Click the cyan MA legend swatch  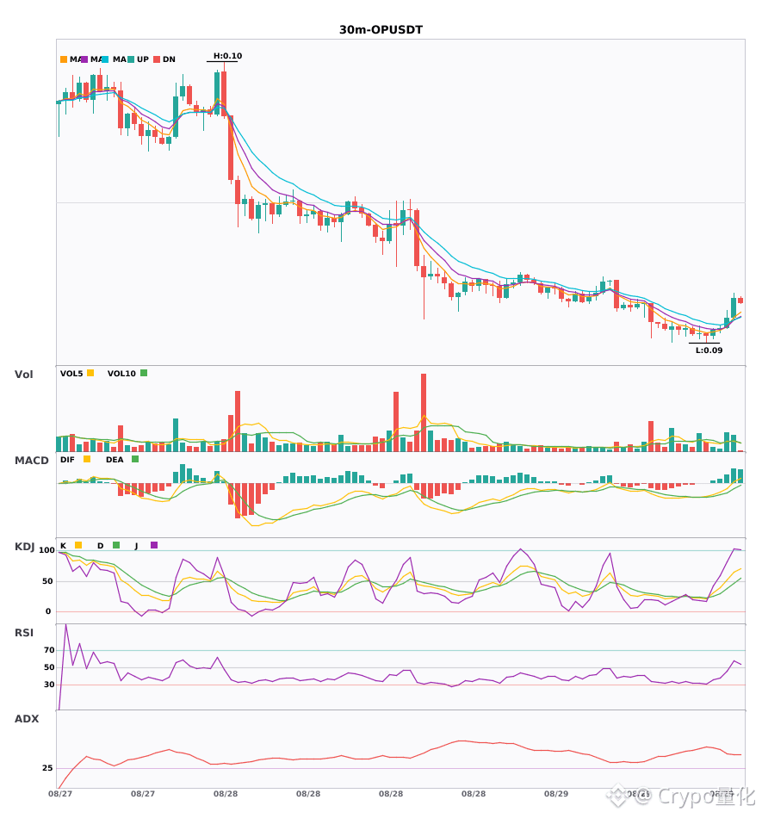[105, 59]
